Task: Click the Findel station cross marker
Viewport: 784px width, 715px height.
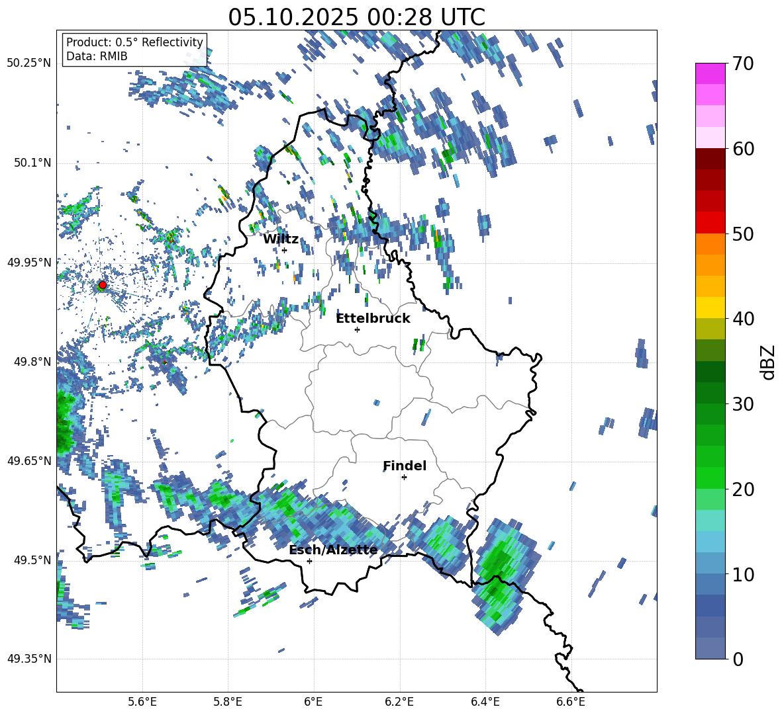Action: click(x=404, y=478)
